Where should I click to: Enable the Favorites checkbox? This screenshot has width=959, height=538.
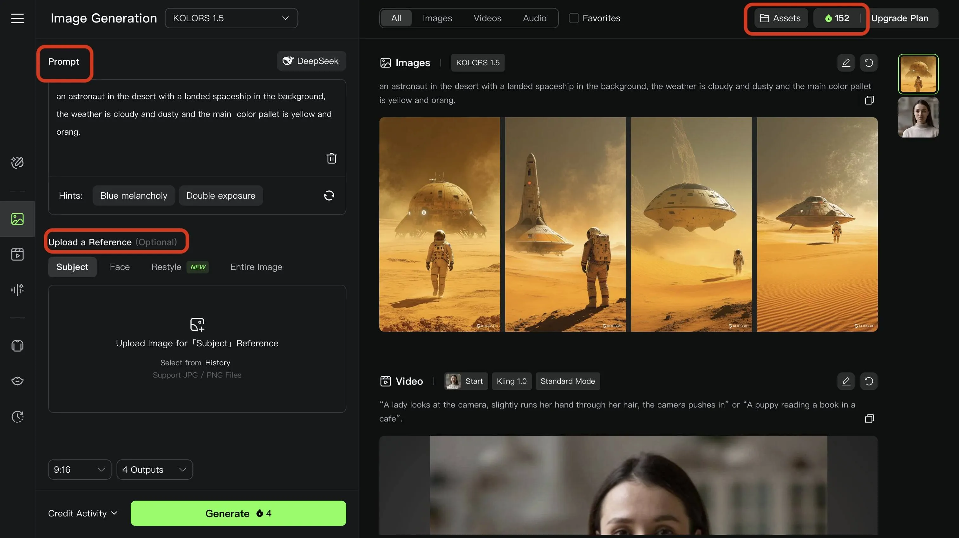pos(574,18)
